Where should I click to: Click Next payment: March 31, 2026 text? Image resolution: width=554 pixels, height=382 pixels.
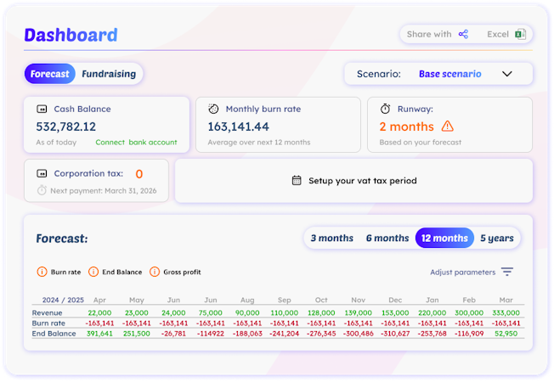(104, 191)
